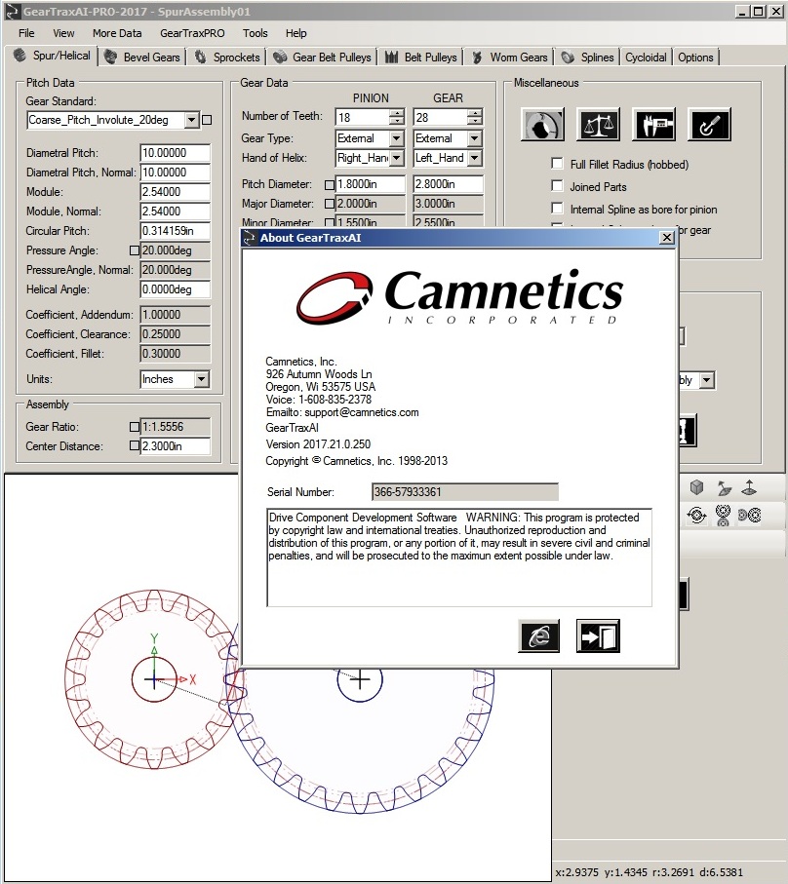Click the Diametral Pitch input field

click(x=175, y=153)
